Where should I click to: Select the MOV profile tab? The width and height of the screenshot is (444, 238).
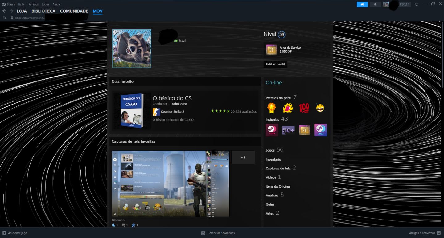point(98,11)
